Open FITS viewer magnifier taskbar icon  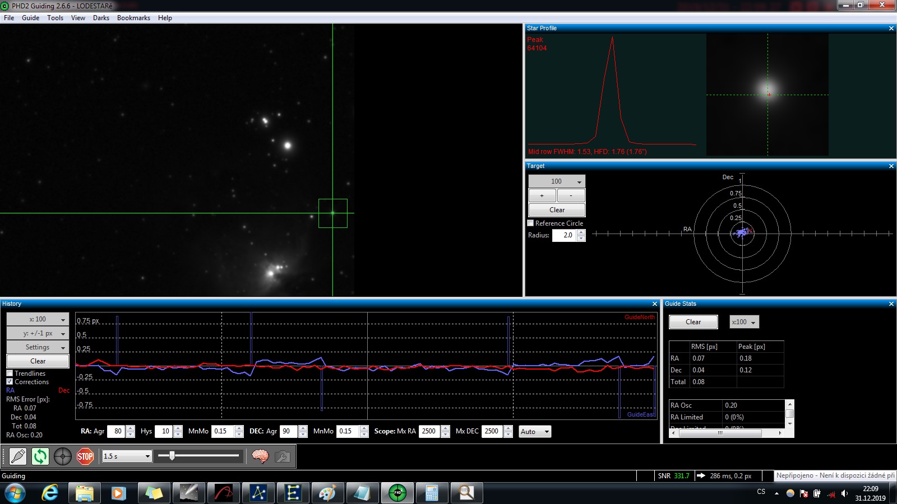(466, 493)
